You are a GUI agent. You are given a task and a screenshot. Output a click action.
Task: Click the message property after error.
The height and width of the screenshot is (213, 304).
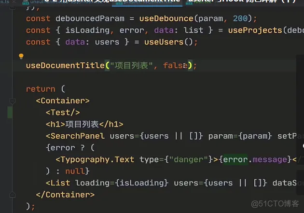[270, 160]
